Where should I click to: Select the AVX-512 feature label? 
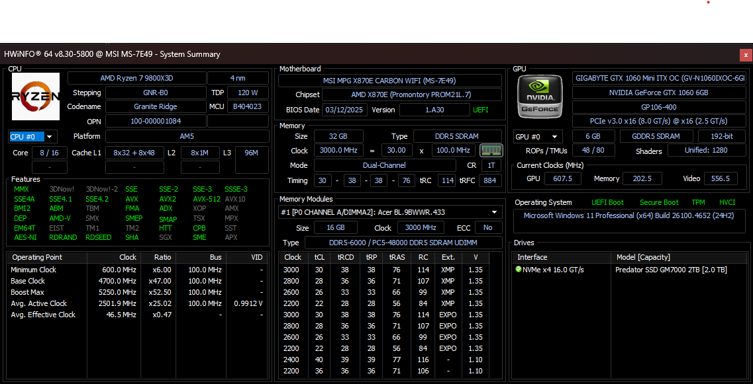pos(207,199)
